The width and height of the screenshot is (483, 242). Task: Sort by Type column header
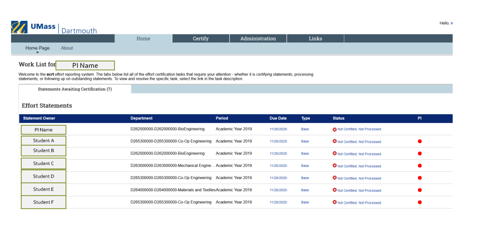click(x=306, y=119)
